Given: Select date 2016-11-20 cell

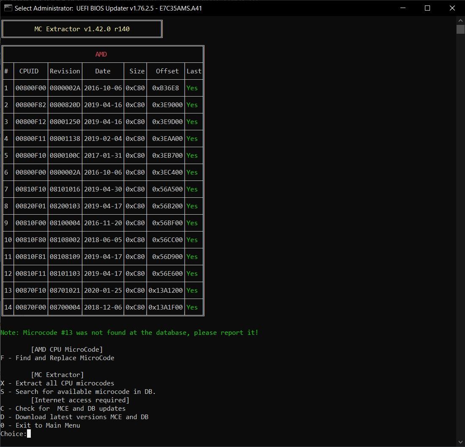Looking at the screenshot, I should [103, 223].
